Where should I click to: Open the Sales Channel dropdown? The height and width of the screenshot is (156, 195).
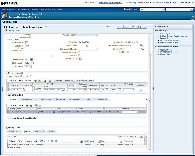point(32,59)
